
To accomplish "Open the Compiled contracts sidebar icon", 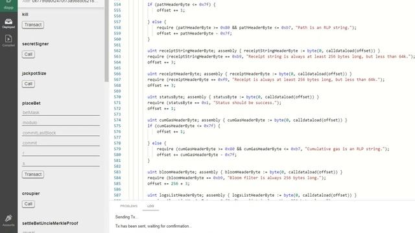I will click(x=8, y=41).
